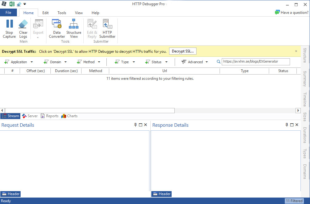Image resolution: width=310 pixels, height=204 pixels.
Task: Click the Response Details Header tab
Action: click(161, 194)
